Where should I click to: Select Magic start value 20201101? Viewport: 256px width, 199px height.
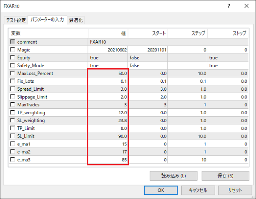pyautogui.click(x=148, y=50)
